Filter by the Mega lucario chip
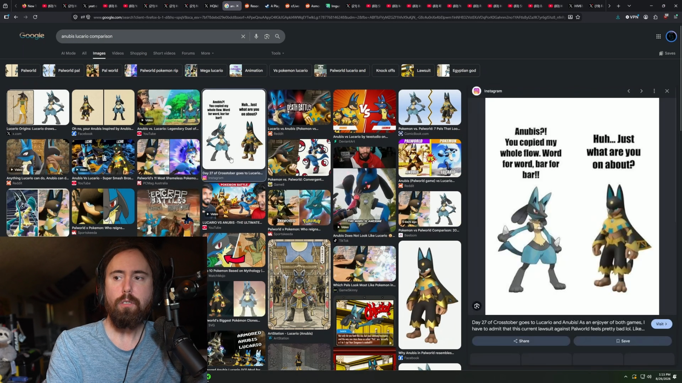The image size is (682, 383). 205,71
